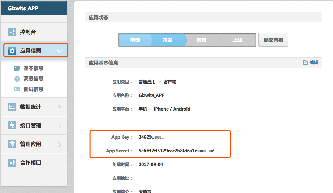Click the 高级信息 exclamation icon
Viewport: 333px width, 193px height.
(17, 79)
